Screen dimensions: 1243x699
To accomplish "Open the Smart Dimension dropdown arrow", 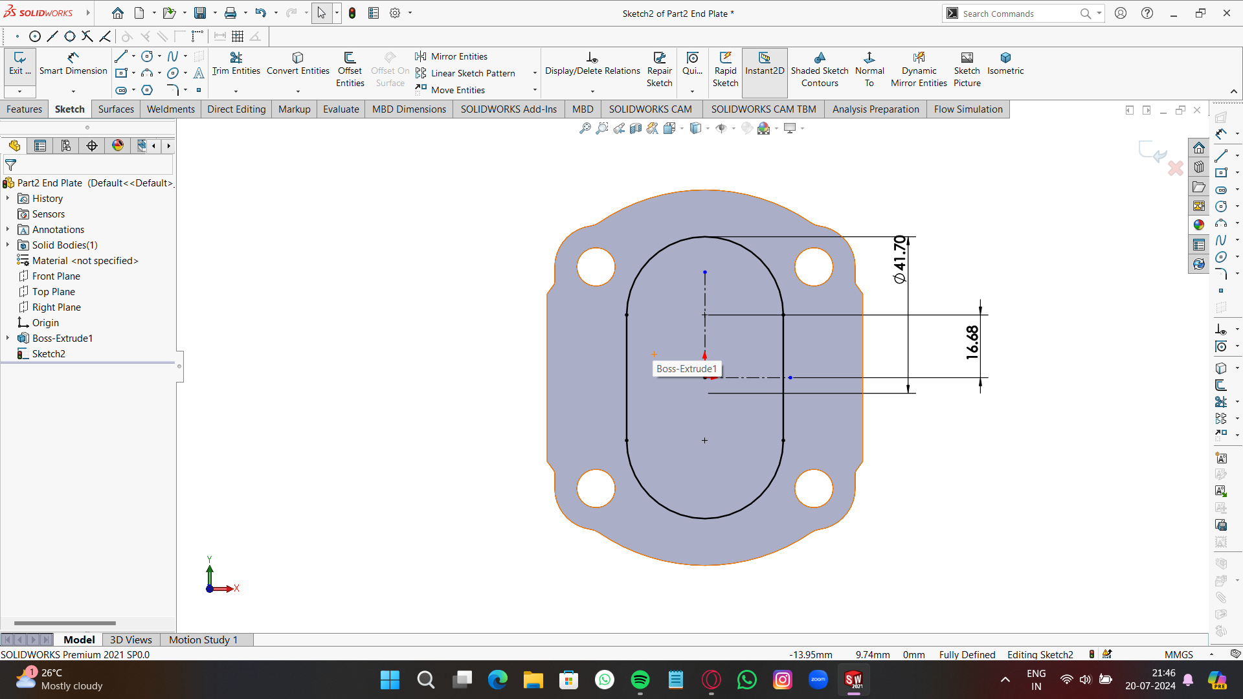I will tap(73, 91).
